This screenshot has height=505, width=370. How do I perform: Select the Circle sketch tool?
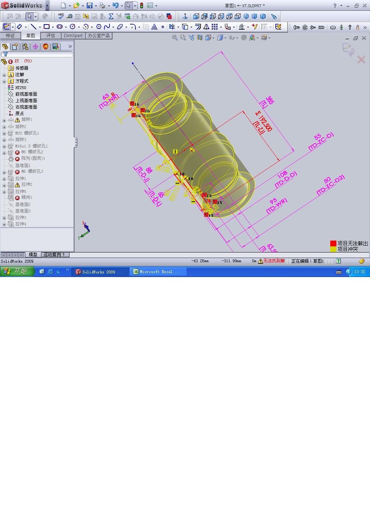click(x=72, y=27)
